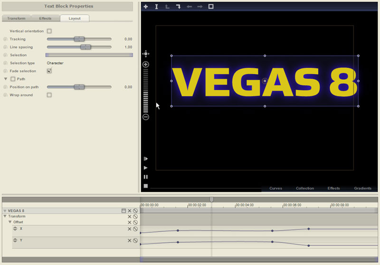The width and height of the screenshot is (380, 265).
Task: Uncheck the Fade selection checkbox
Action: (49, 71)
